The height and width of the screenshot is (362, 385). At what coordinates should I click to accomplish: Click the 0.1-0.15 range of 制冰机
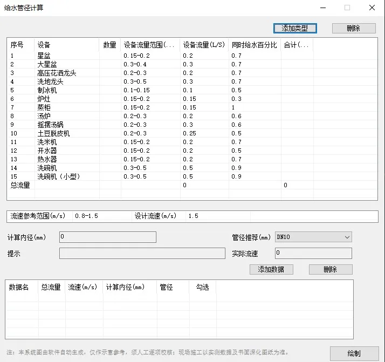click(x=136, y=90)
